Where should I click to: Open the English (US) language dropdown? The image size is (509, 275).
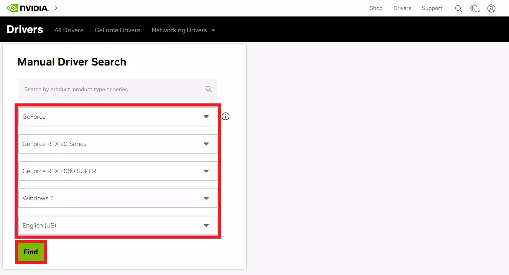[117, 225]
